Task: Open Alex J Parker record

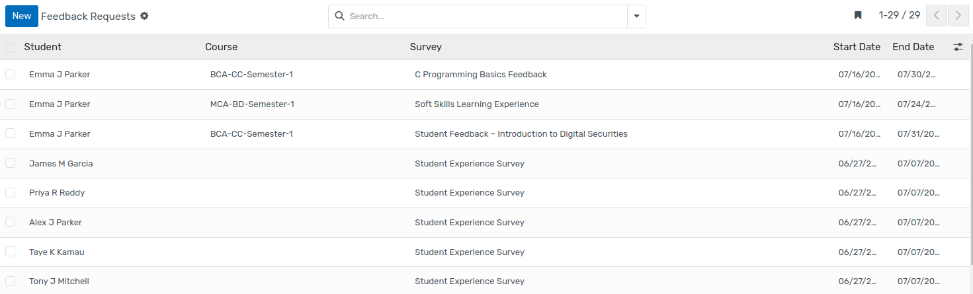Action: pyautogui.click(x=56, y=223)
